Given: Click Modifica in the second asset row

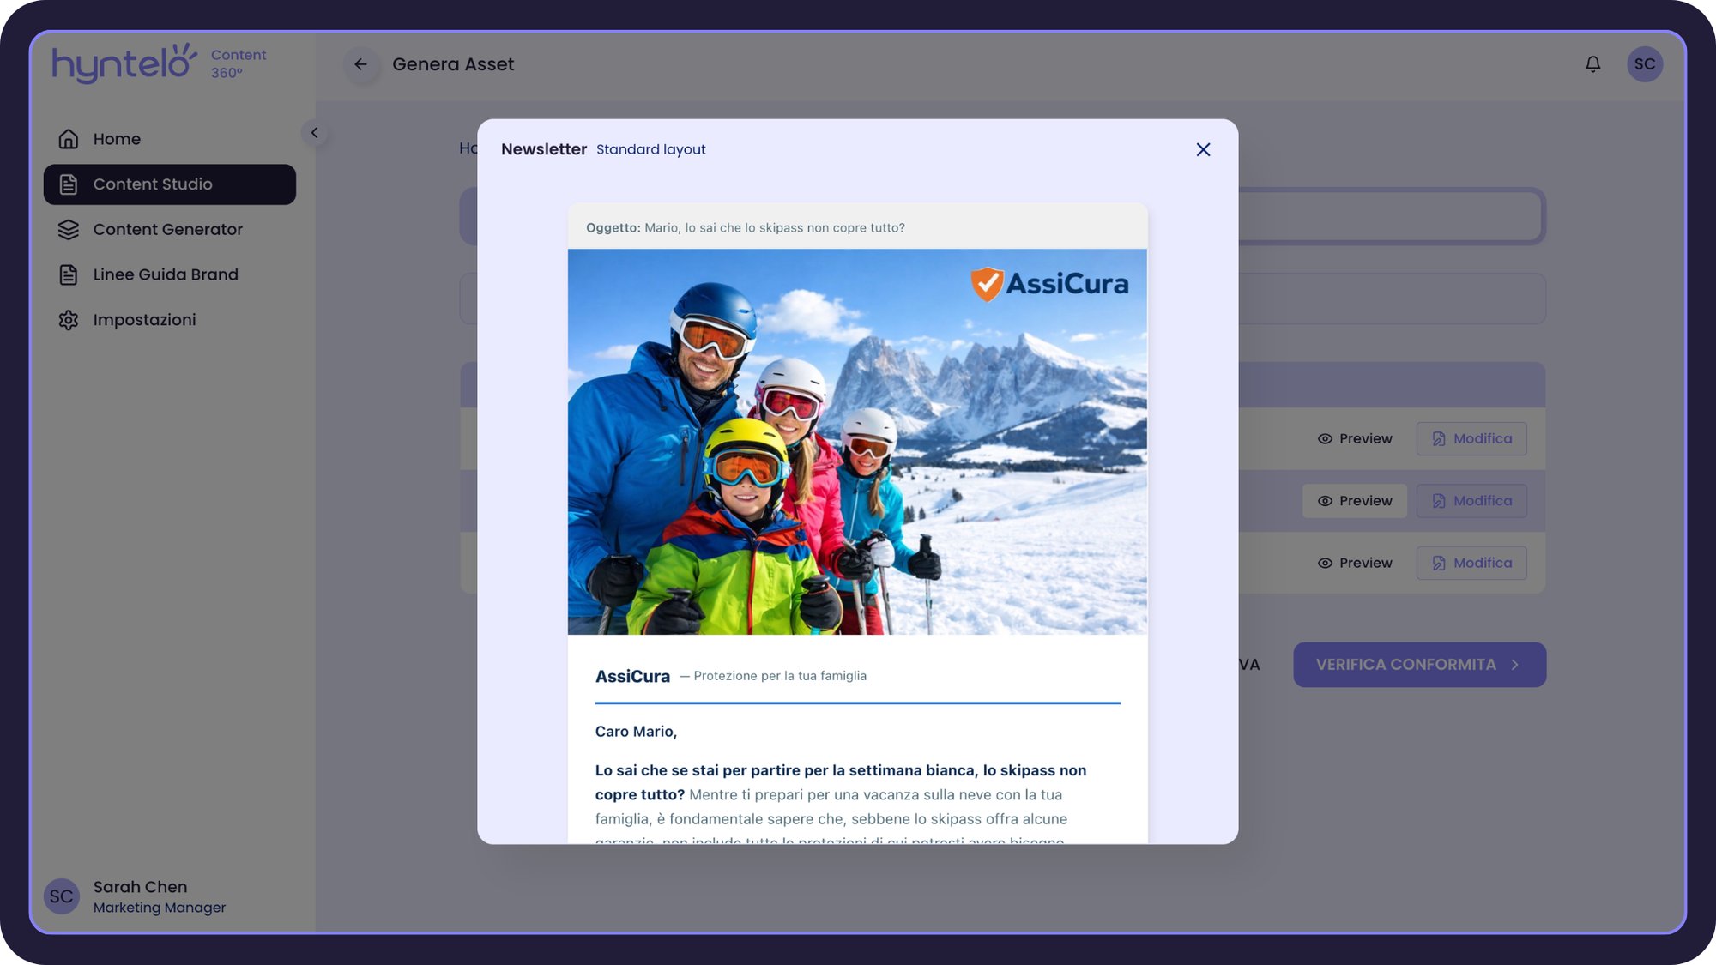Looking at the screenshot, I should pyautogui.click(x=1471, y=501).
